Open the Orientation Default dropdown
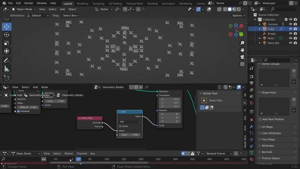 tap(37, 15)
